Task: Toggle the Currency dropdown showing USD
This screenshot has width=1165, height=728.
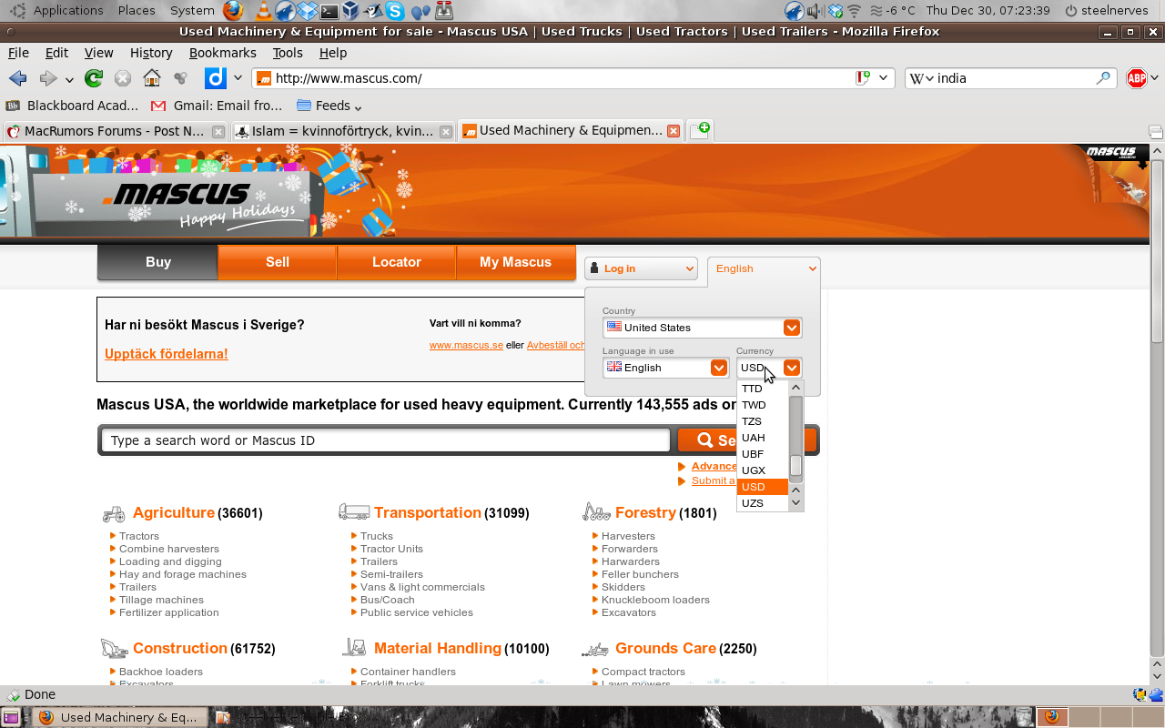Action: (x=769, y=368)
